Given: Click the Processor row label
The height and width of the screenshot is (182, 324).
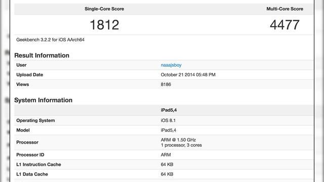Looking at the screenshot, I should [x=27, y=143].
